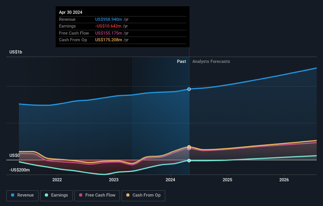Click the Earnings label in tooltip
This screenshot has height=206, width=323.
[67, 26]
